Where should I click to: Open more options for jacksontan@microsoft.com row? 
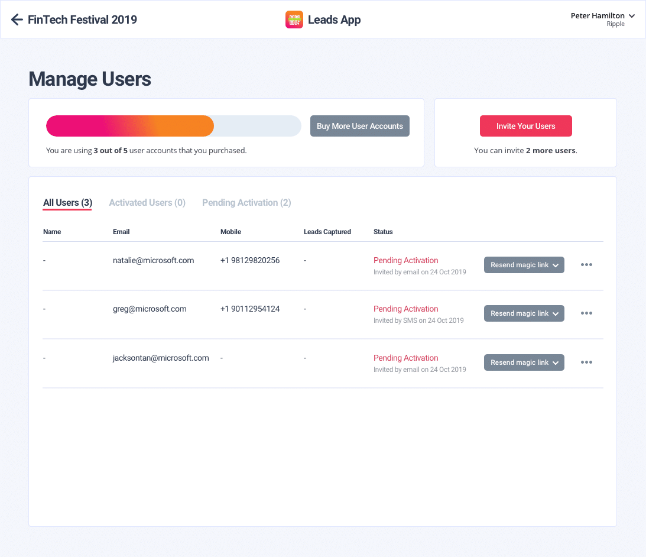(x=586, y=362)
